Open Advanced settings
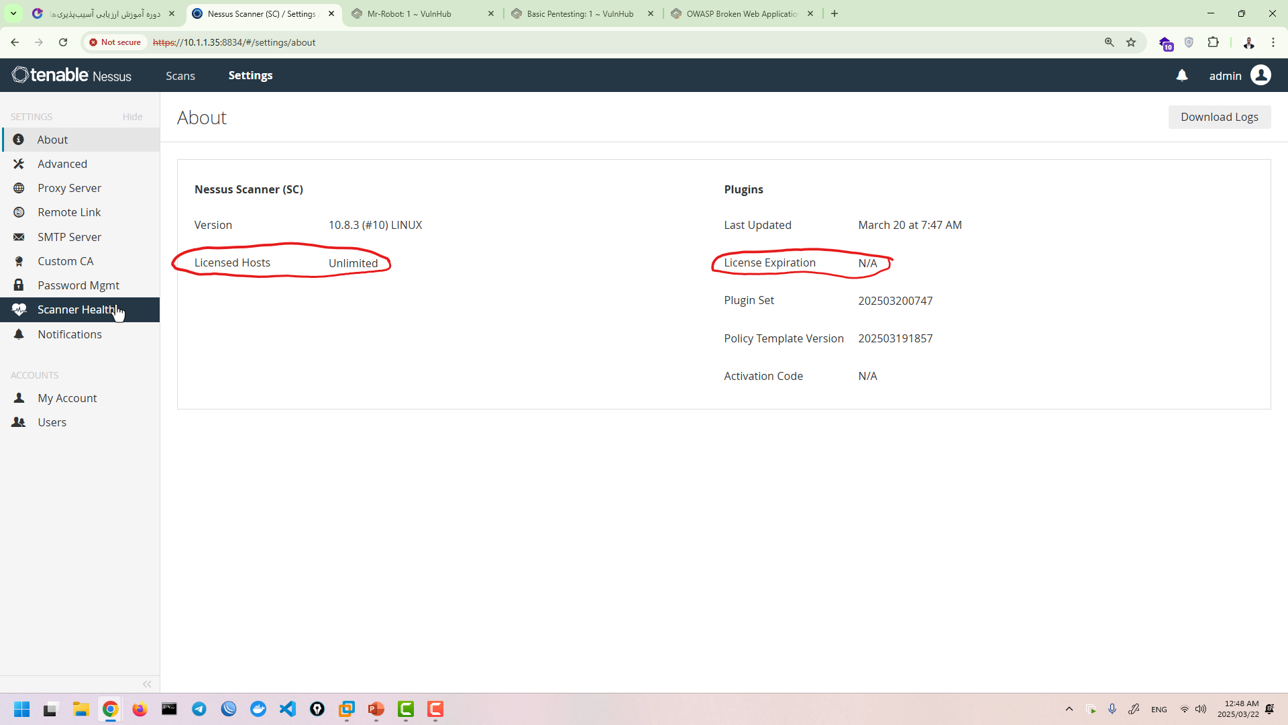Screen dimensions: 1288x725 click(62, 164)
